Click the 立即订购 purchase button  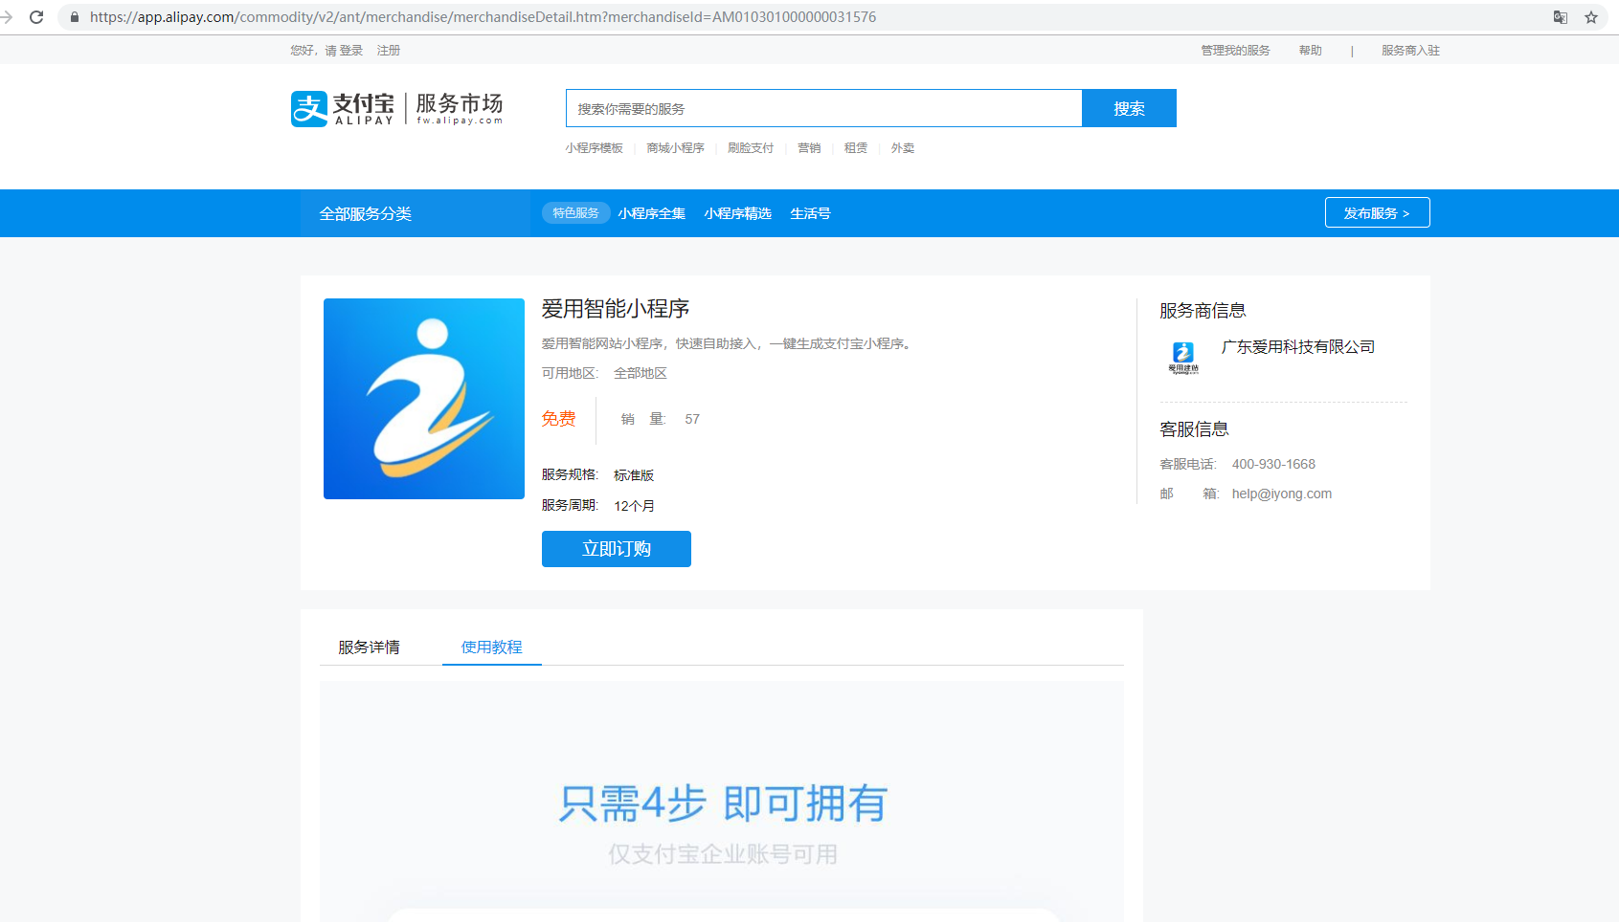point(616,548)
